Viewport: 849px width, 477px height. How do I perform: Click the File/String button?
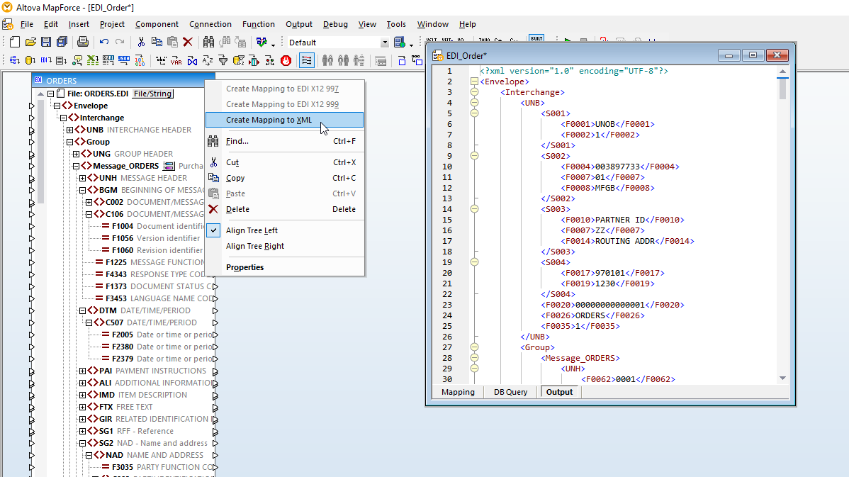[x=153, y=94]
